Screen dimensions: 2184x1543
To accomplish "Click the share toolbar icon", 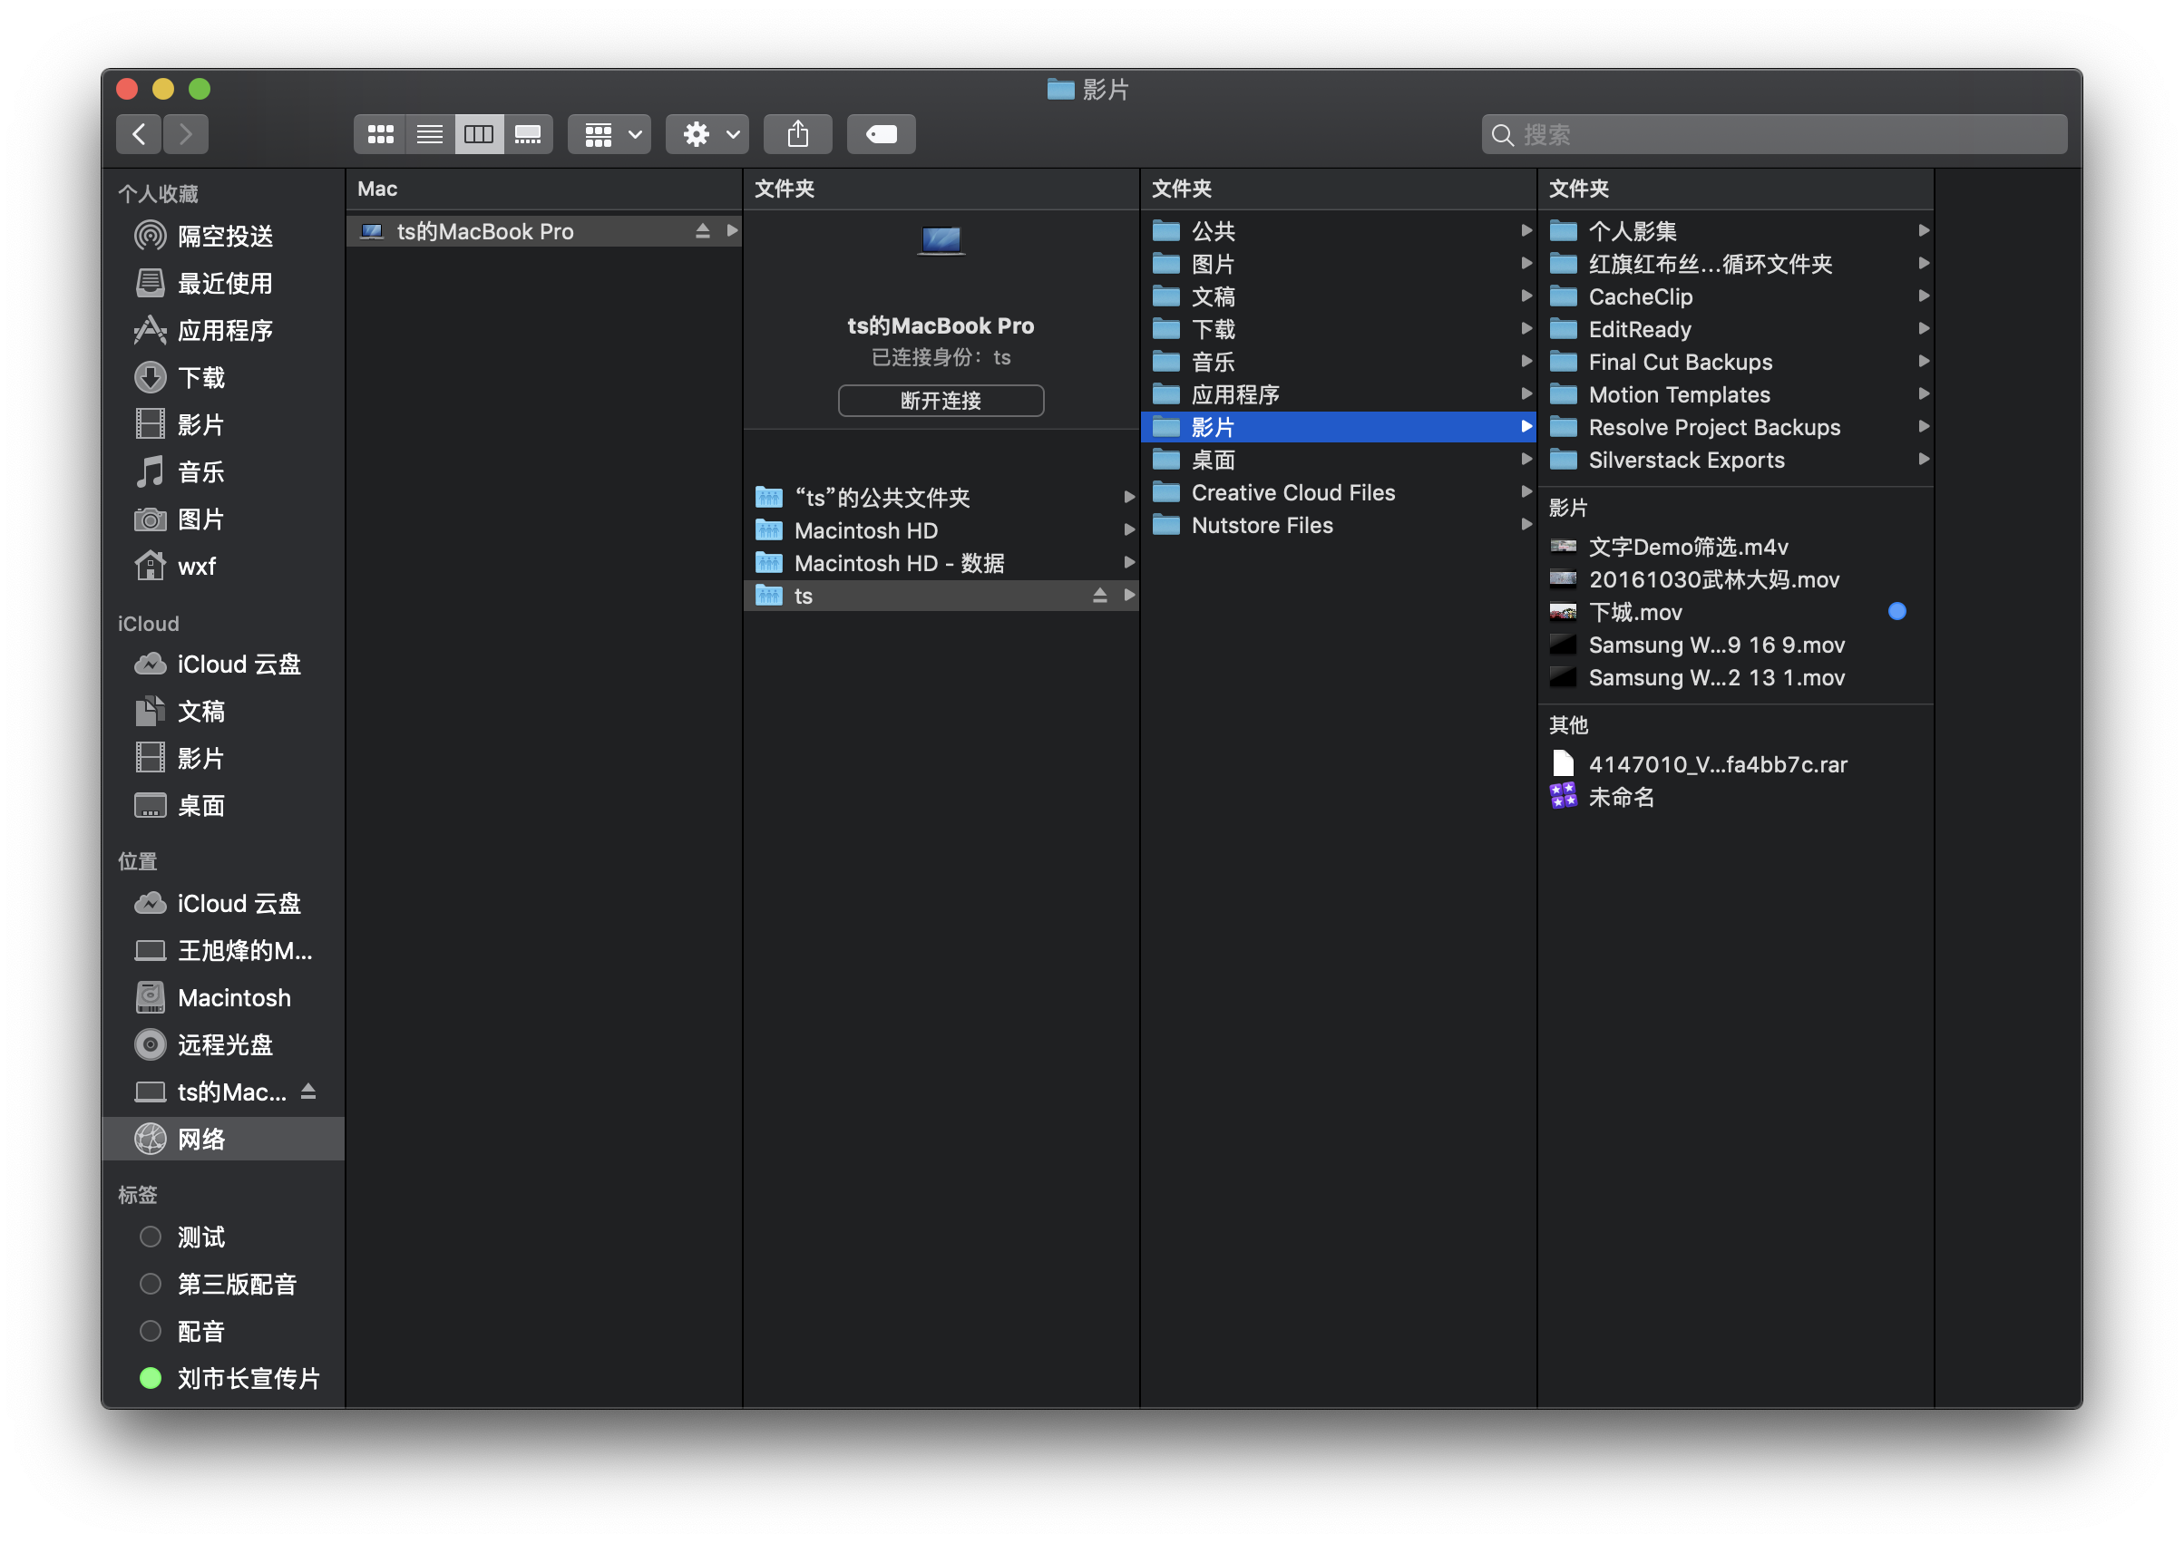I will 797,134.
